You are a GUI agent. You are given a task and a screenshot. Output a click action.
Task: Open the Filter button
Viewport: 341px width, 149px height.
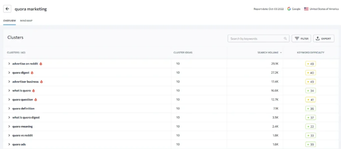pyautogui.click(x=301, y=39)
